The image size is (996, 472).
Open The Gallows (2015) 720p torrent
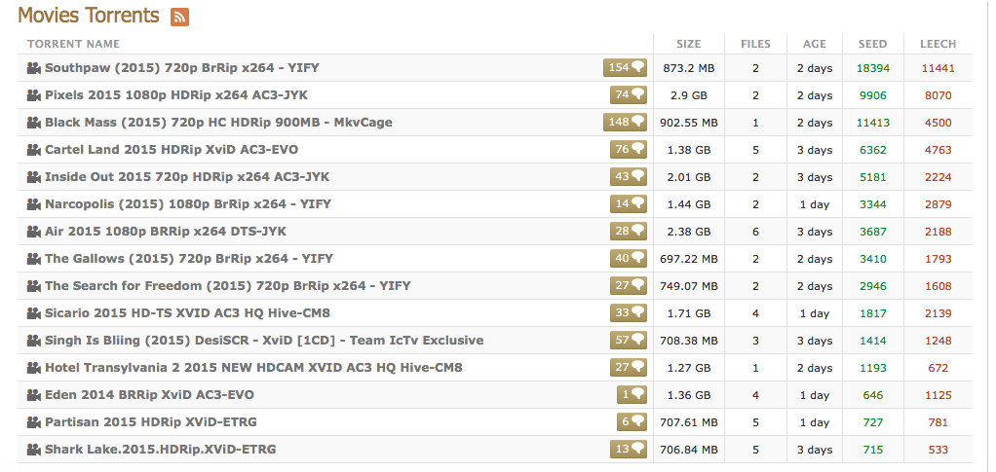pos(188,259)
